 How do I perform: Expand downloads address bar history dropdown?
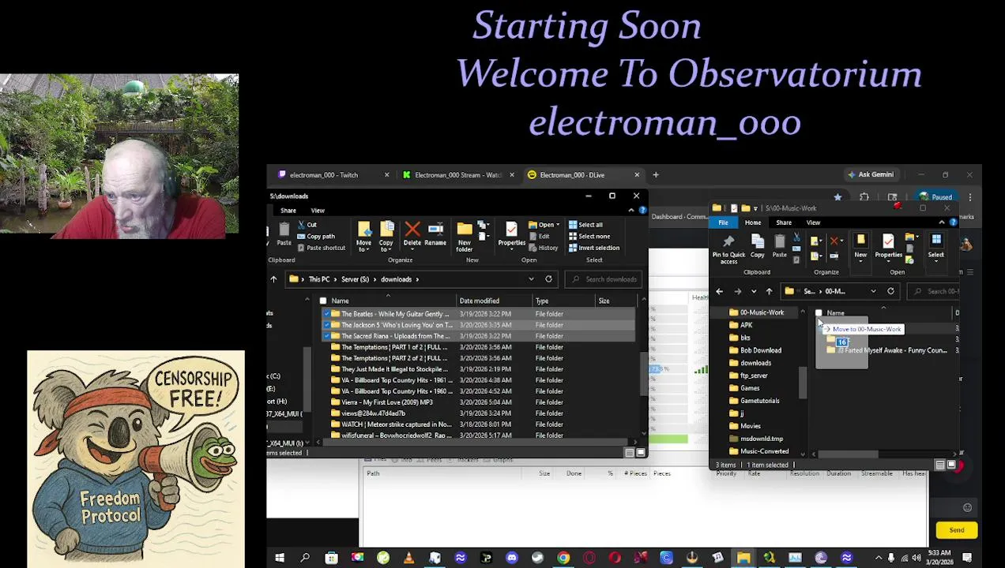pyautogui.click(x=531, y=279)
